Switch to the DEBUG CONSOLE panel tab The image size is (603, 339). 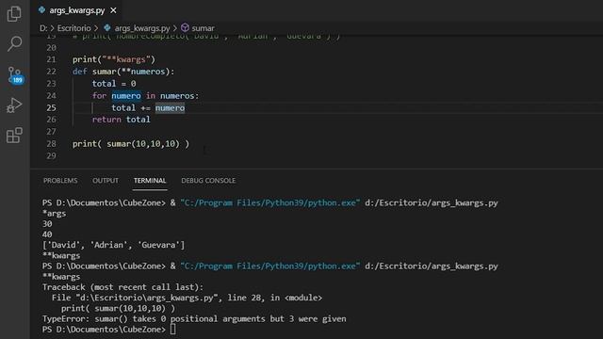point(208,181)
